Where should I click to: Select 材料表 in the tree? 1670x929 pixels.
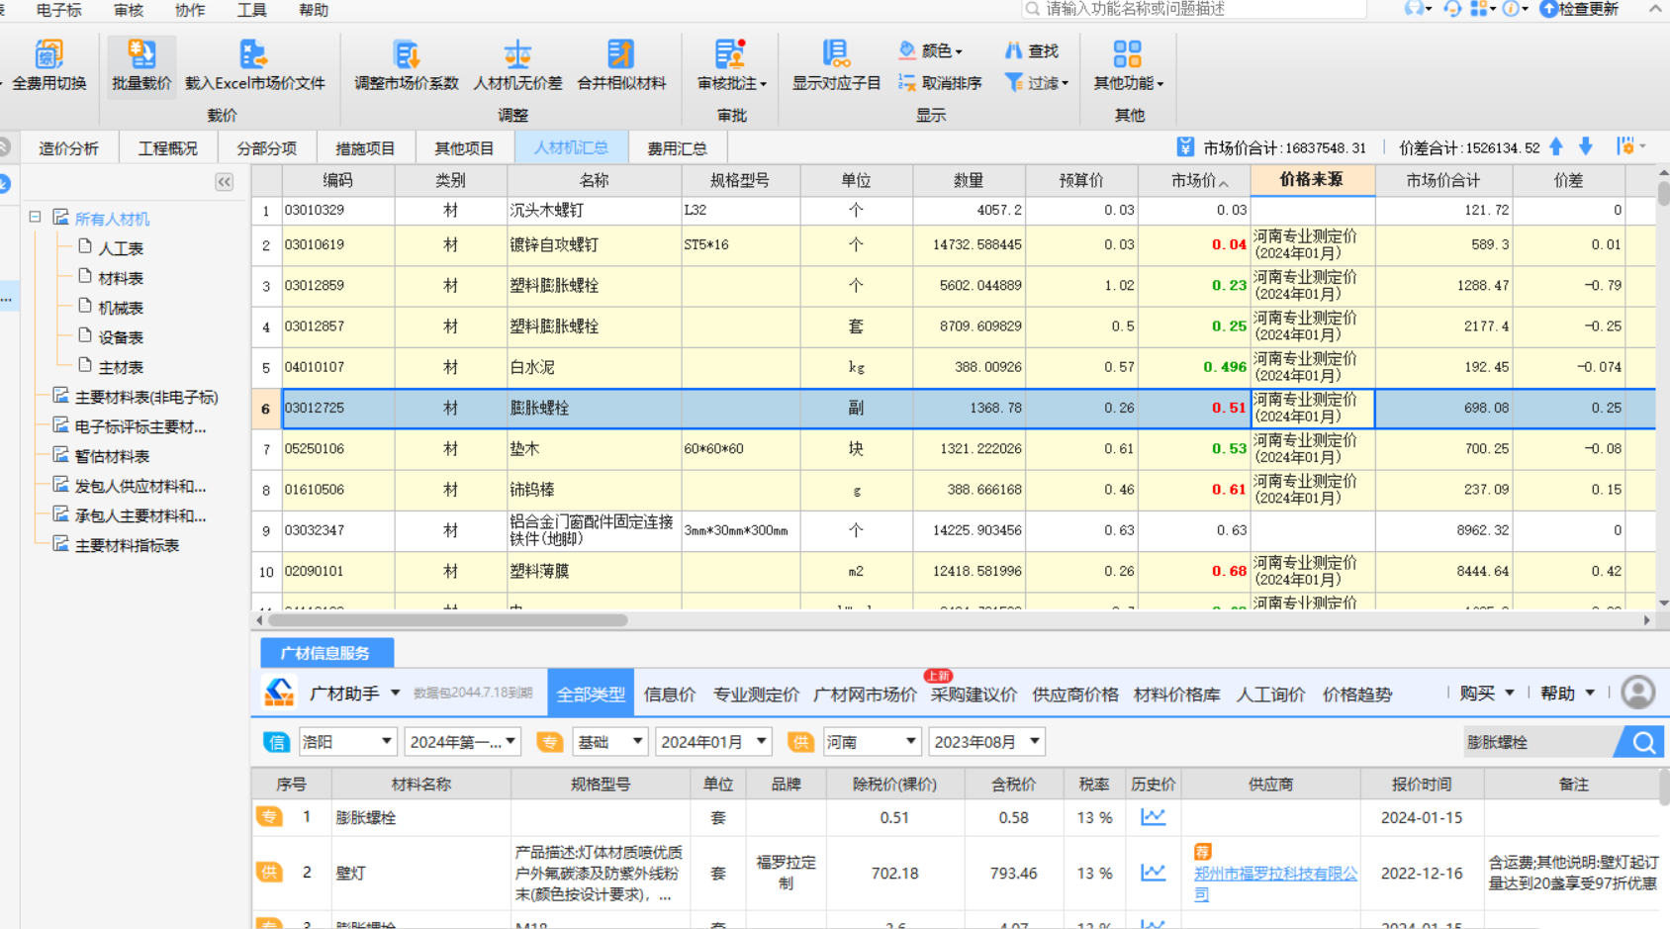(x=121, y=278)
